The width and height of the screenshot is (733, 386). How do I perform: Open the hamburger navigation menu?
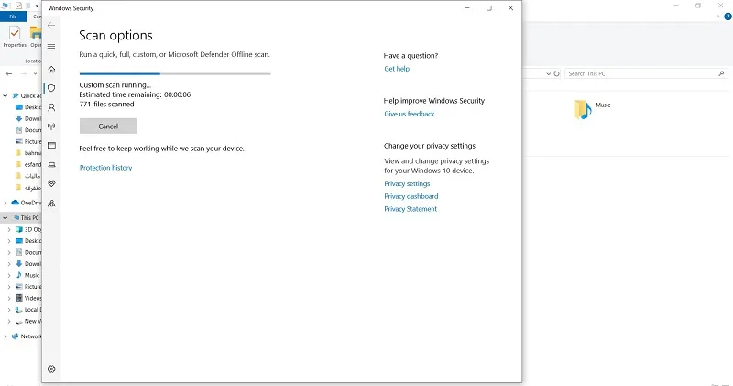[51, 47]
